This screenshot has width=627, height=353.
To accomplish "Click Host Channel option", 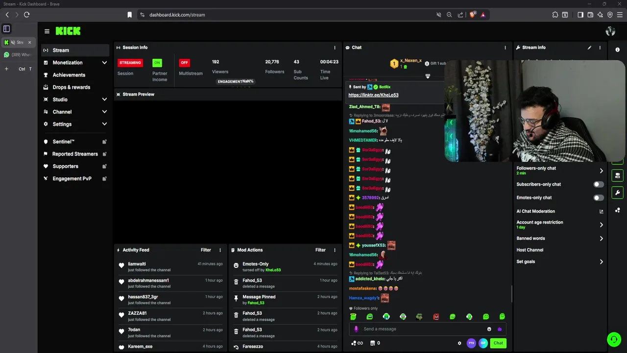I will 530,250.
